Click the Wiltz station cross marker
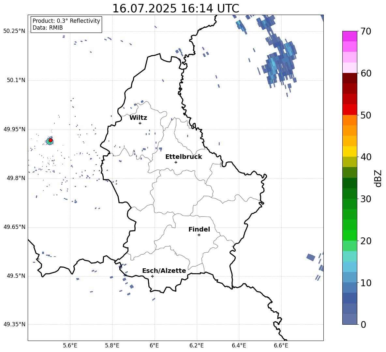The image size is (386, 352). (x=140, y=123)
